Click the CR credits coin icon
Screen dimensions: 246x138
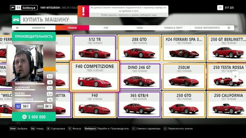click(24, 117)
